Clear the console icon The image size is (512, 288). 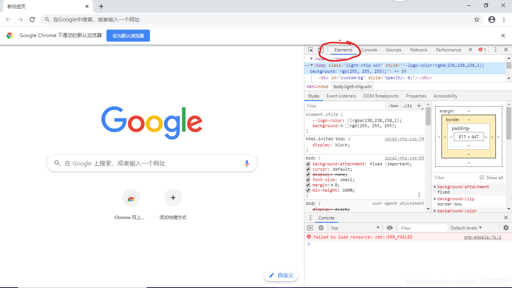pyautogui.click(x=321, y=228)
